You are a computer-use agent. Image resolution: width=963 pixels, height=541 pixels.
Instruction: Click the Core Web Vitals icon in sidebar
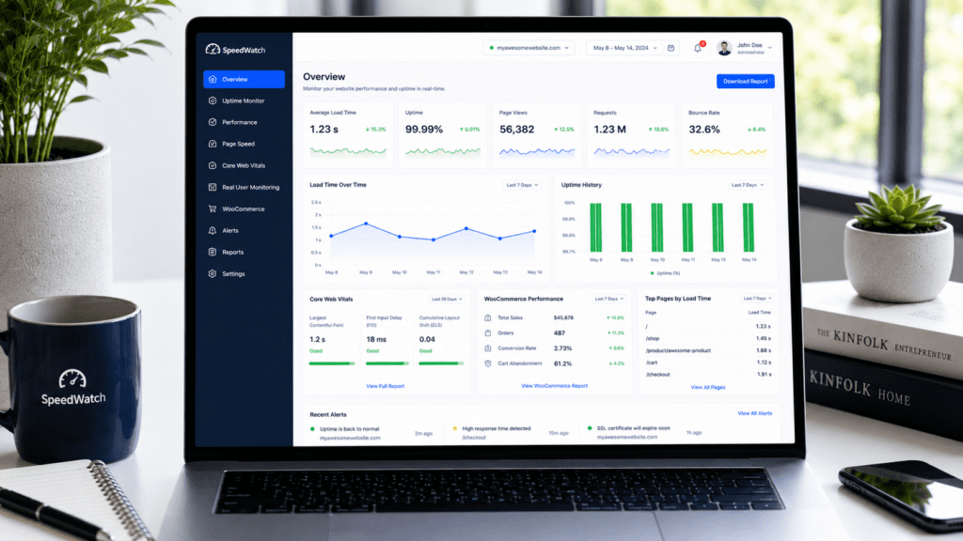point(213,165)
